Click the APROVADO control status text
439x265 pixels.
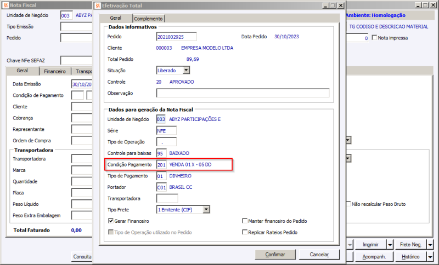[x=182, y=82]
